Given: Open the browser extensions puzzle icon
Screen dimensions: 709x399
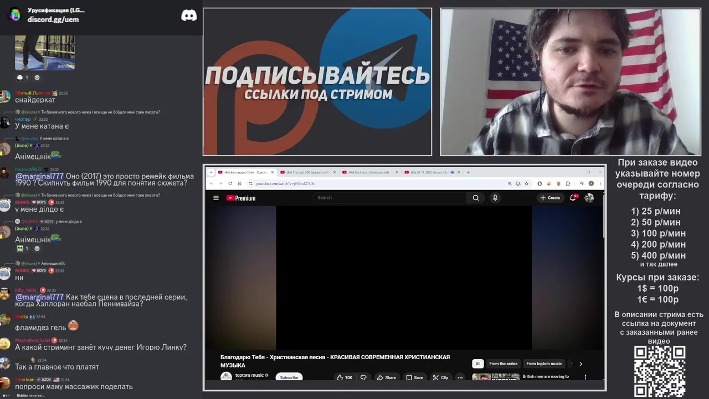Looking at the screenshot, I should (568, 183).
